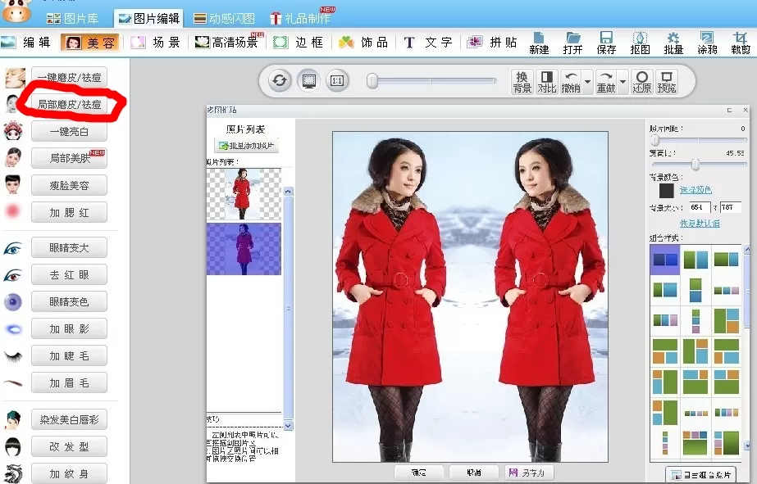Image resolution: width=757 pixels, height=484 pixels.
Task: Click the red blush dot icon beside 加腮红
Action: click(x=13, y=211)
